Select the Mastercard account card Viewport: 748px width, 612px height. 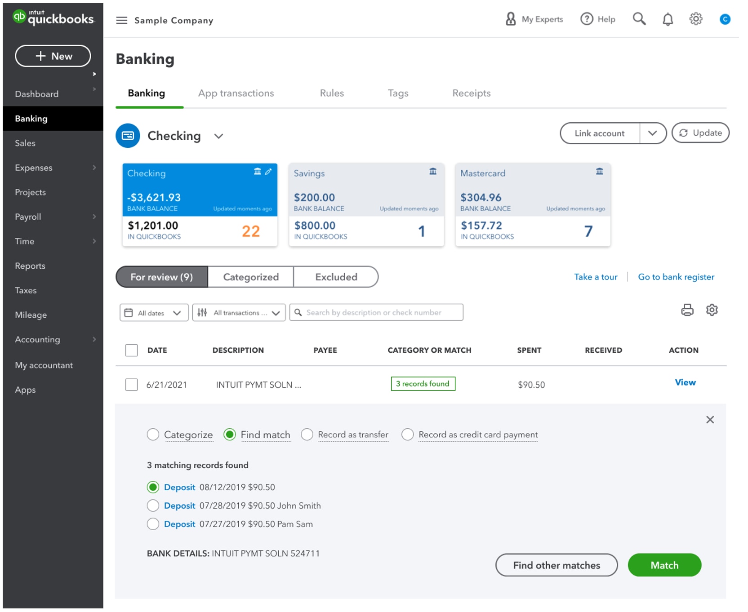(x=533, y=205)
